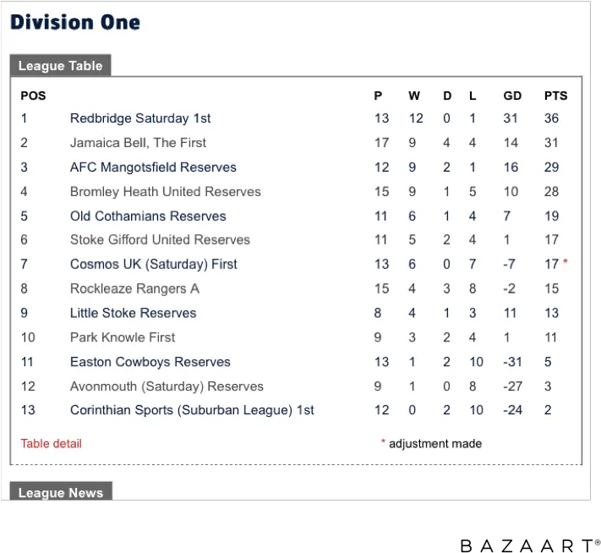Select Stoke Gifford United Reserves
The image size is (601, 553).
(160, 239)
